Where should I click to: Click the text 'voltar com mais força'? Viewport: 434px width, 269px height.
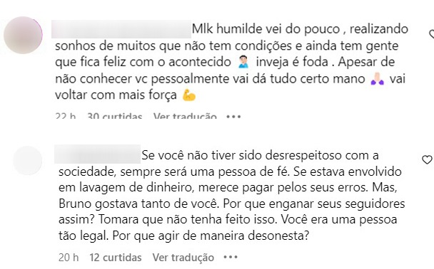click(116, 95)
